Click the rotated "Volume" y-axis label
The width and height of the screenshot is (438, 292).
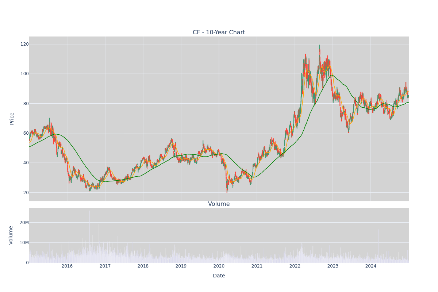tap(11, 235)
